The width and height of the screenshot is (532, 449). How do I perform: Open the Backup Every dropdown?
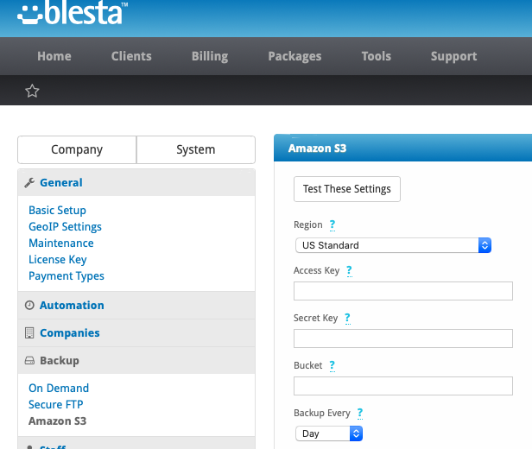coord(329,433)
